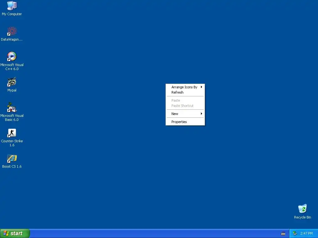Click the "Counter-Strike 1.6" label text
318x238 pixels.
point(12,143)
